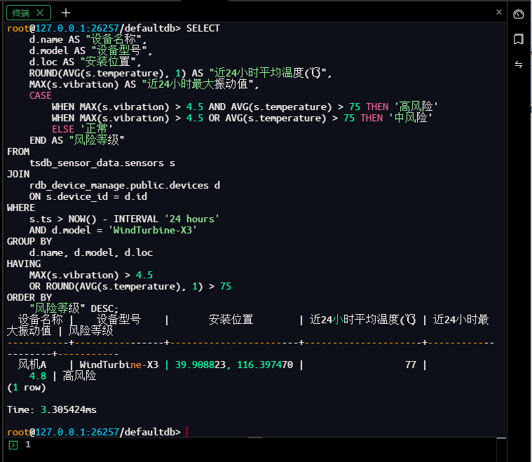Screen dimensions: 532x462
Task: Click the 高风险 risk level result
Action: [79, 376]
